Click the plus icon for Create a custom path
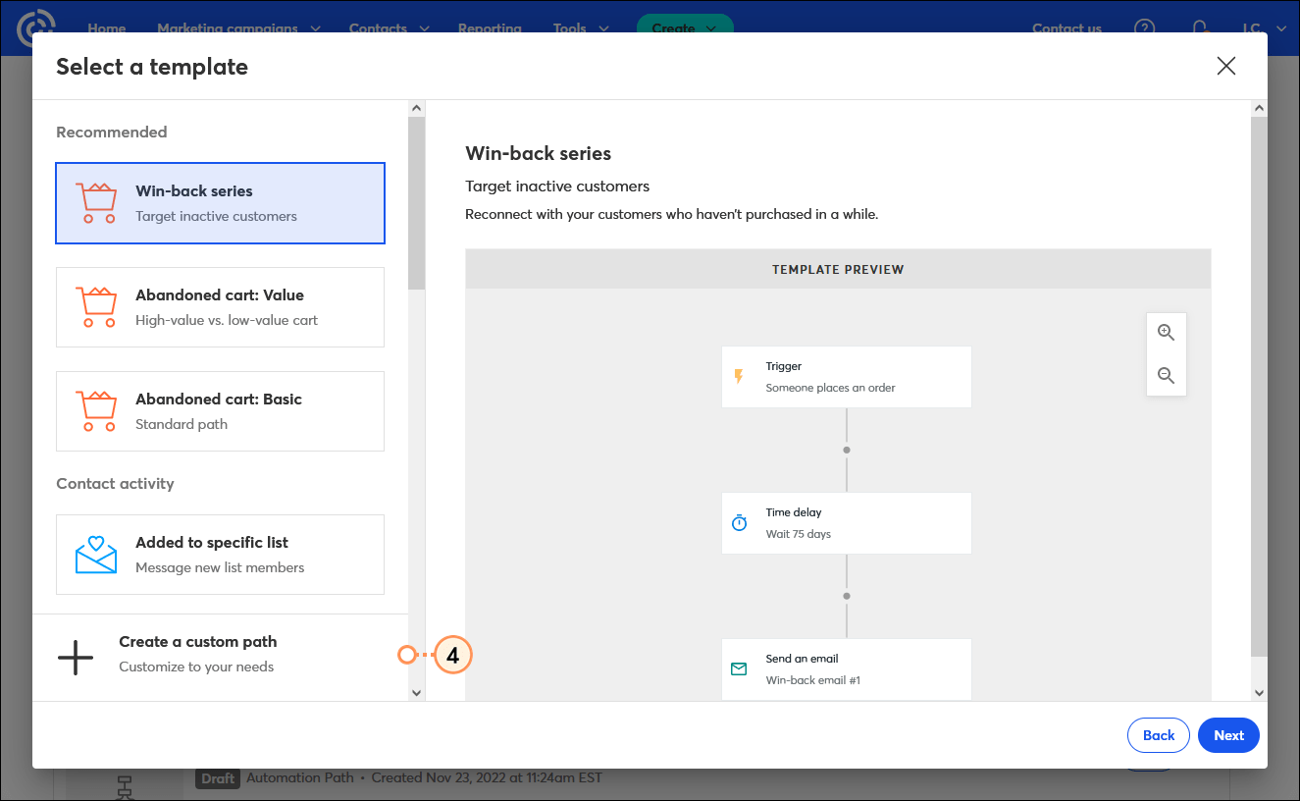This screenshot has height=801, width=1300. click(76, 658)
